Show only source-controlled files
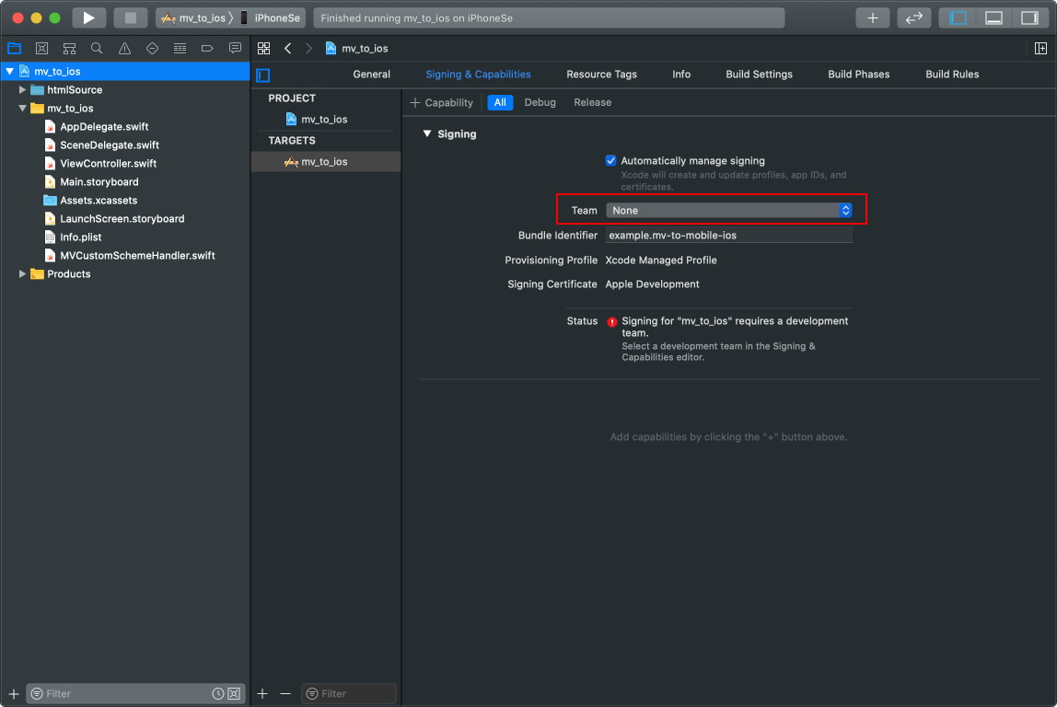 [x=234, y=693]
